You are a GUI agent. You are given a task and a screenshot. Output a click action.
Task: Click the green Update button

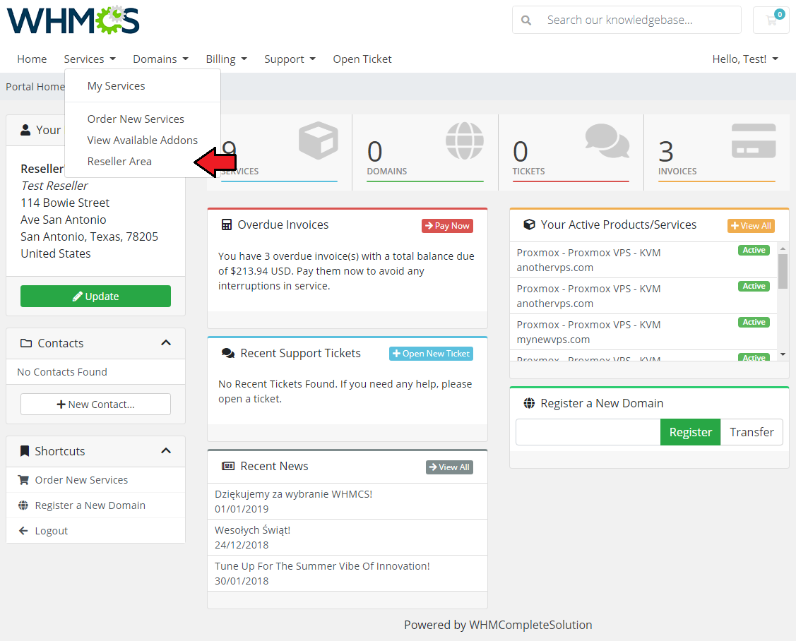[x=95, y=296]
